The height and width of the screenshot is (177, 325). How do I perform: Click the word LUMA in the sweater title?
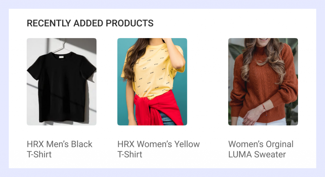(x=240, y=154)
